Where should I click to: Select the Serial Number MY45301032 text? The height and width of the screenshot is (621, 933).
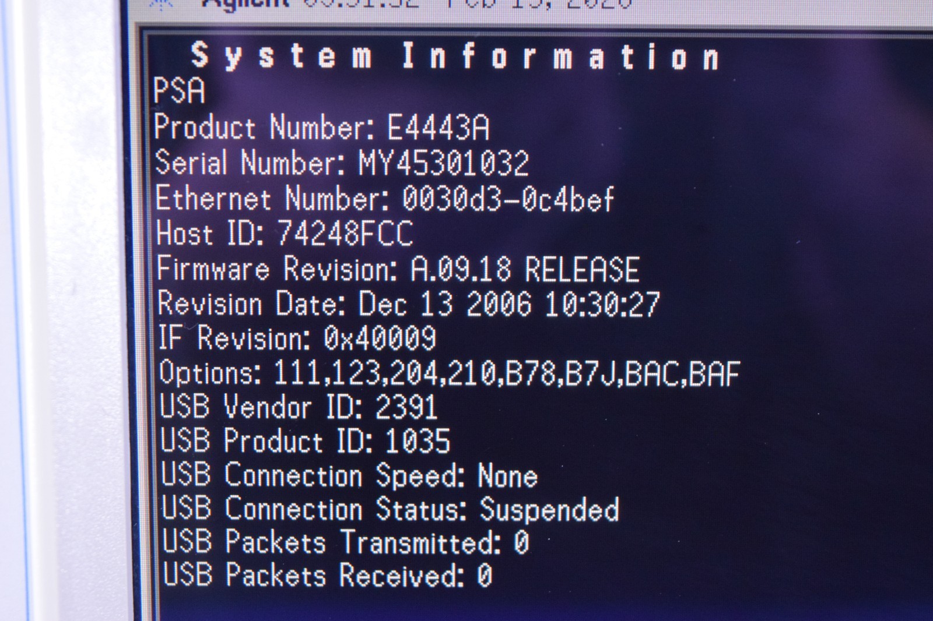342,163
